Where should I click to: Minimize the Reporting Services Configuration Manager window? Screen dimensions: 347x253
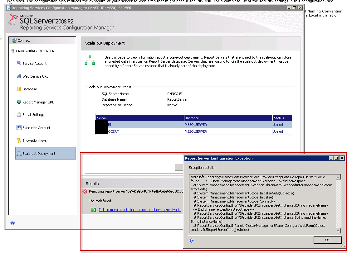[x=289, y=8]
